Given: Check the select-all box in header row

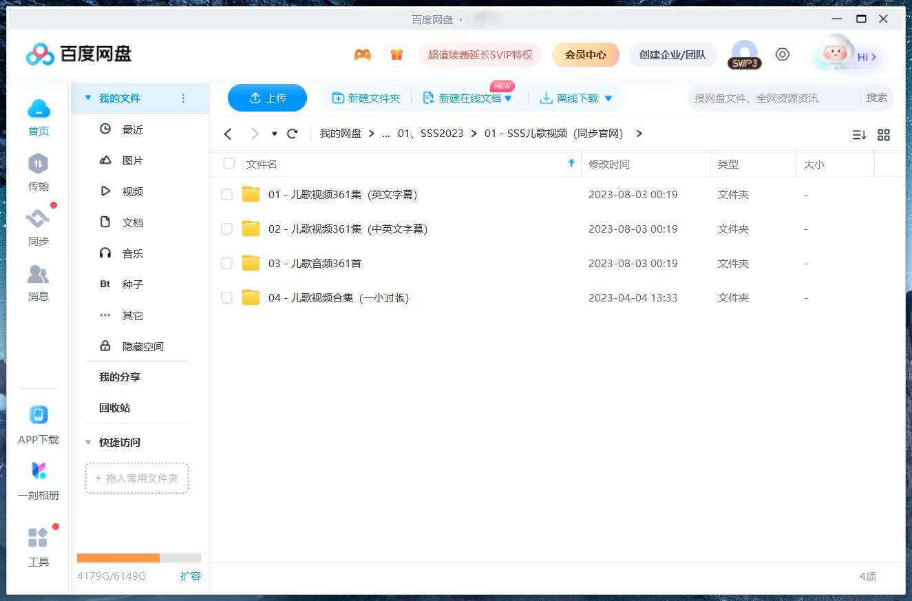Looking at the screenshot, I should (229, 163).
